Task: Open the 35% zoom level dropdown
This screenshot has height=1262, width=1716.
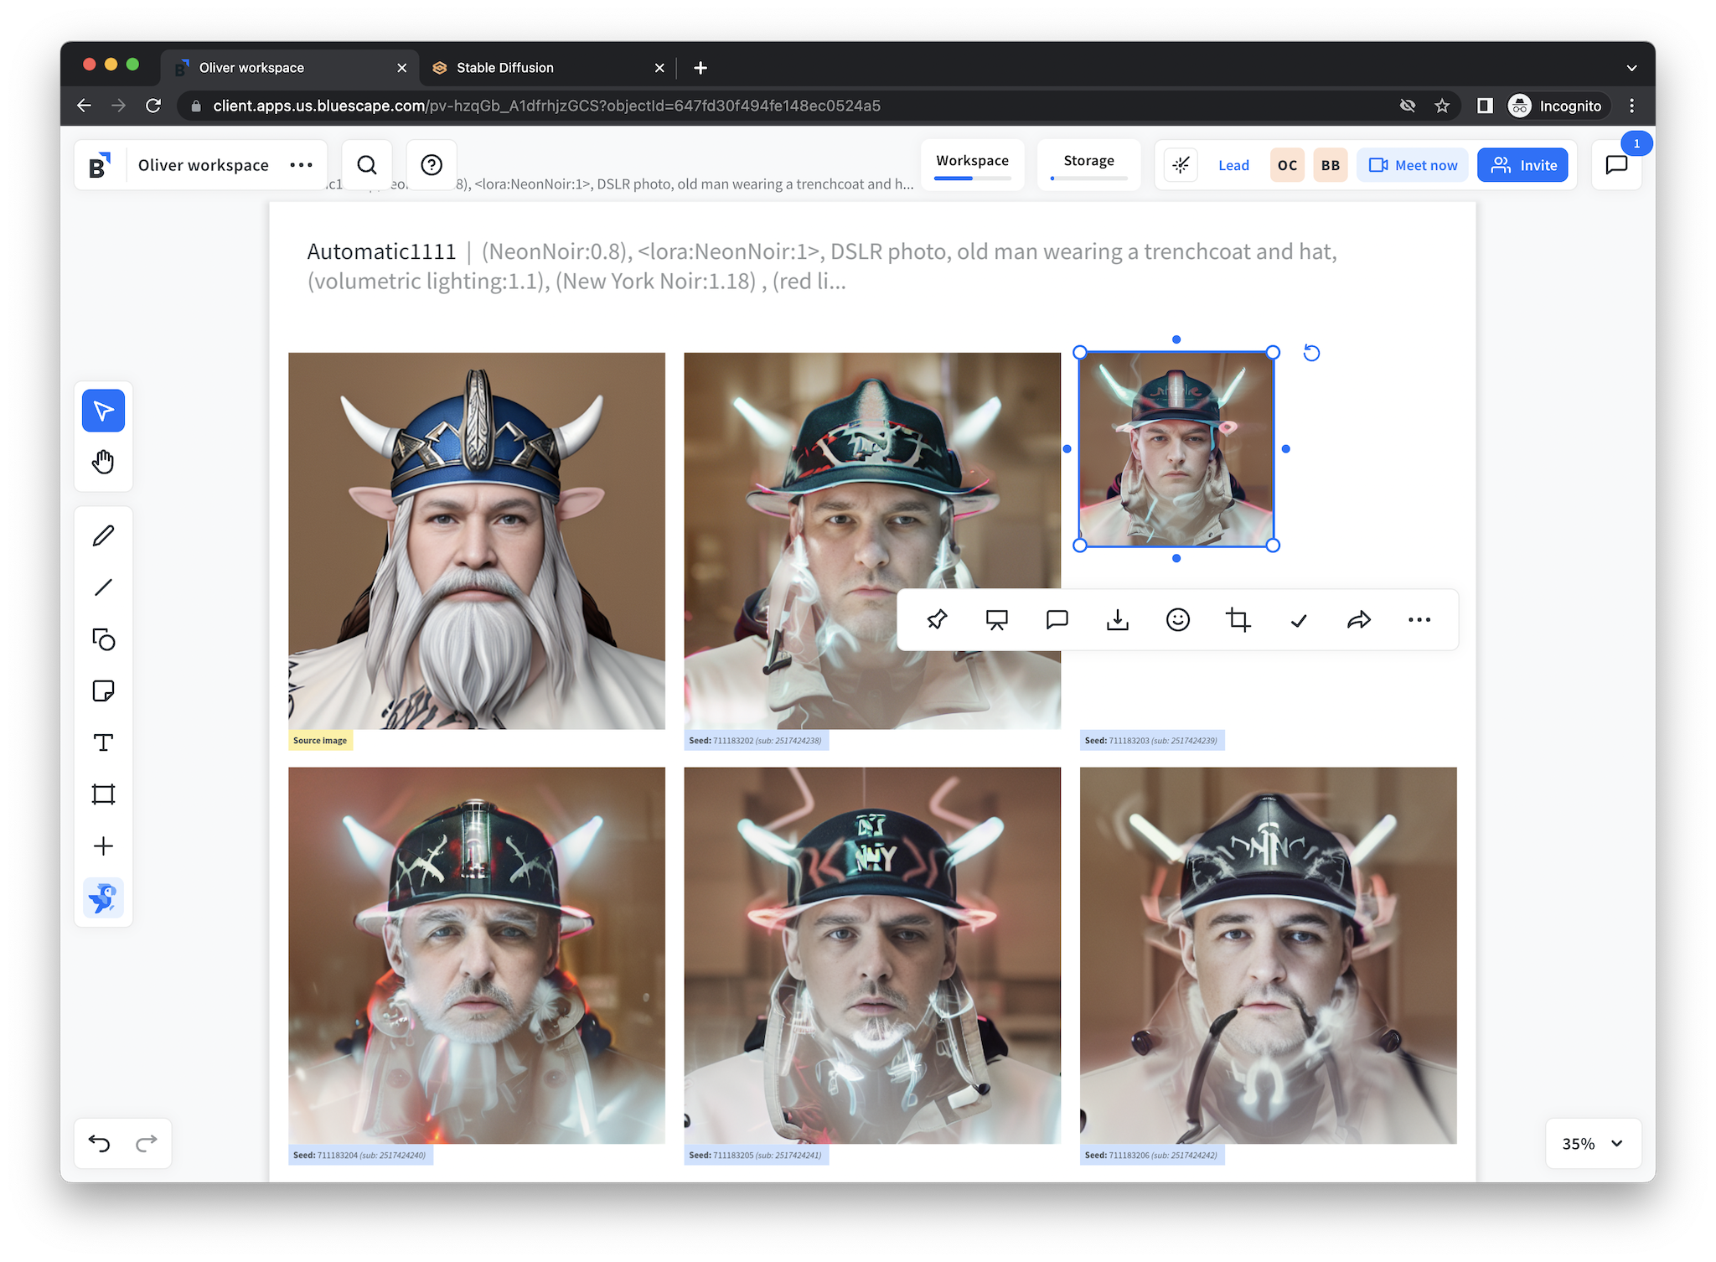Action: tap(1592, 1143)
